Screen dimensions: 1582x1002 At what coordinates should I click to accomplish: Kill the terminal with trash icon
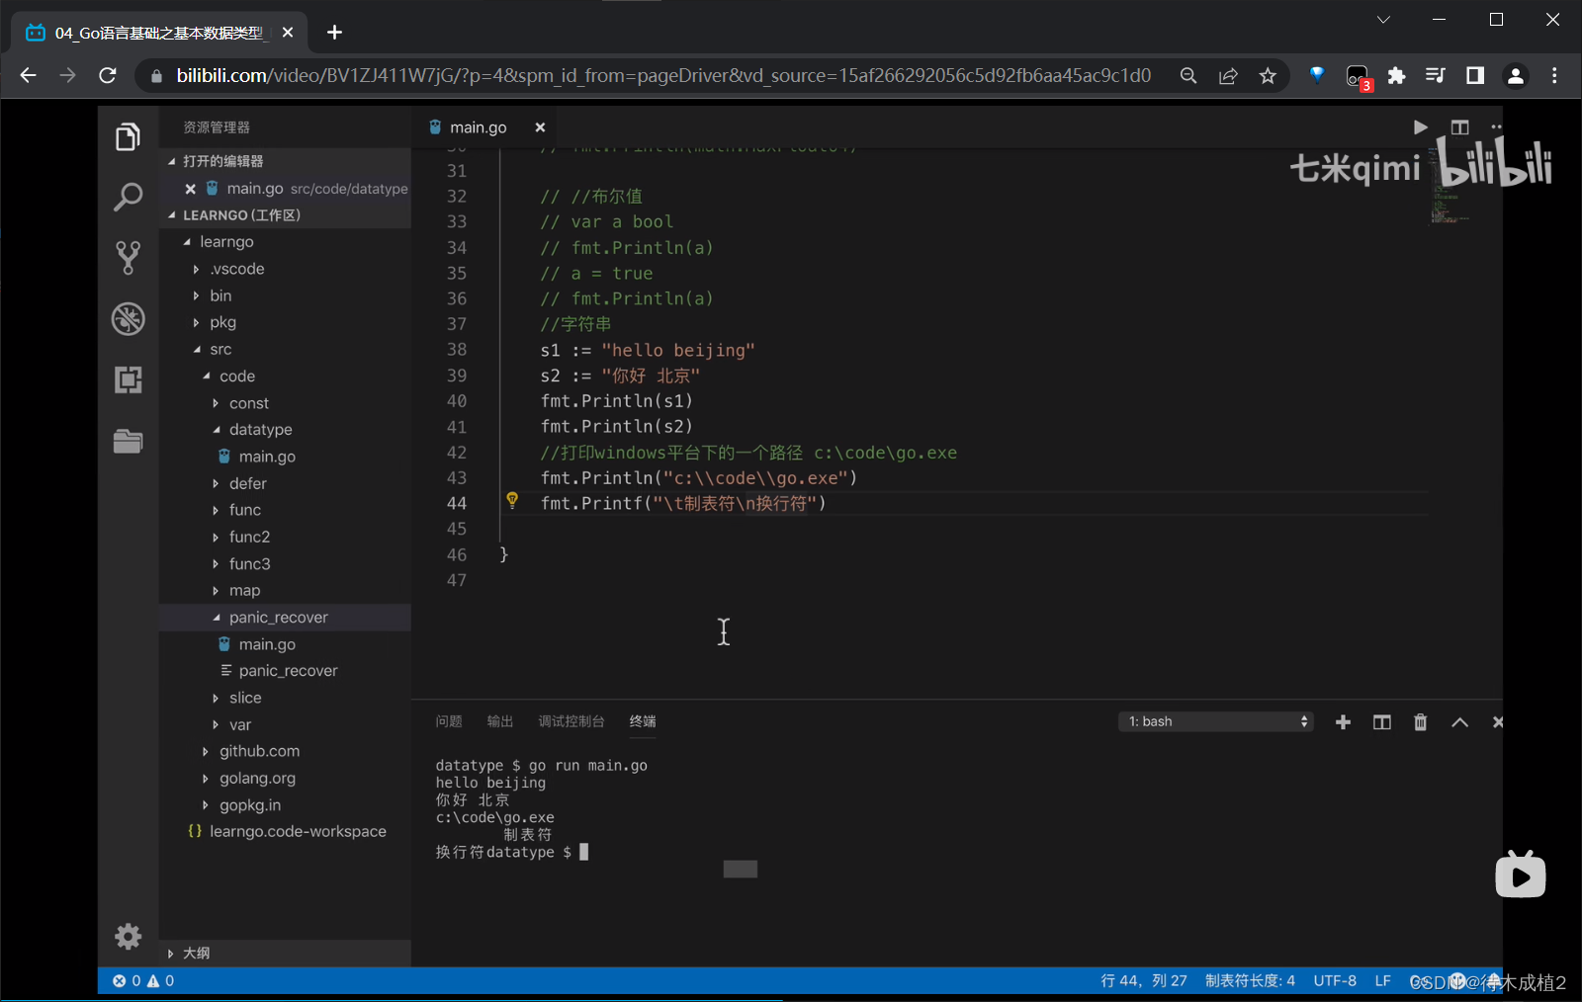pyautogui.click(x=1421, y=722)
